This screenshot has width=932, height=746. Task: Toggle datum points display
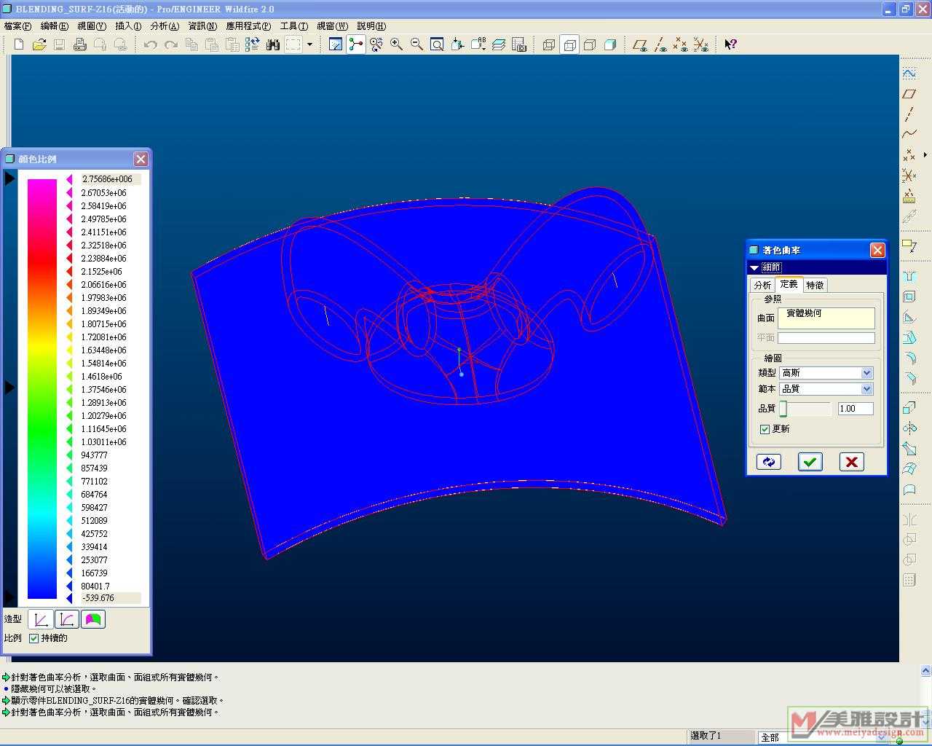click(x=681, y=44)
